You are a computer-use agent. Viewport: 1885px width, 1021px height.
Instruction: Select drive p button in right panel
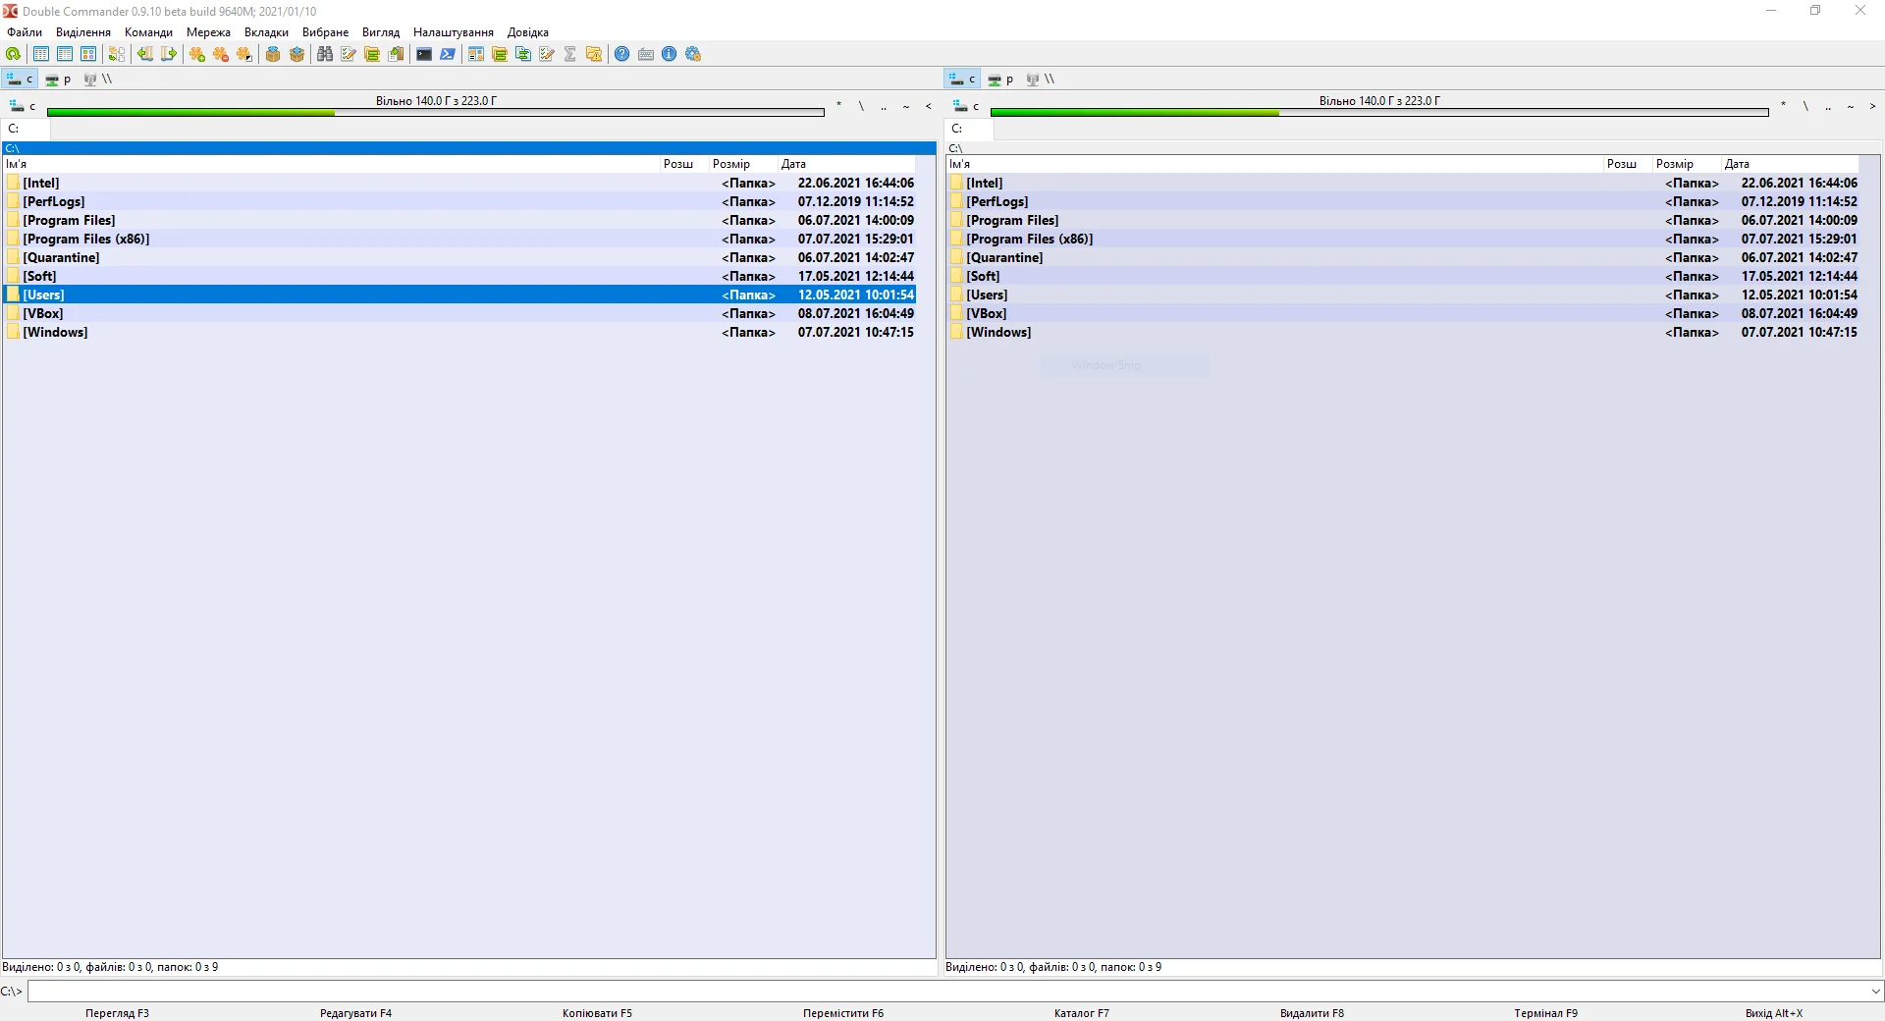pos(1000,80)
